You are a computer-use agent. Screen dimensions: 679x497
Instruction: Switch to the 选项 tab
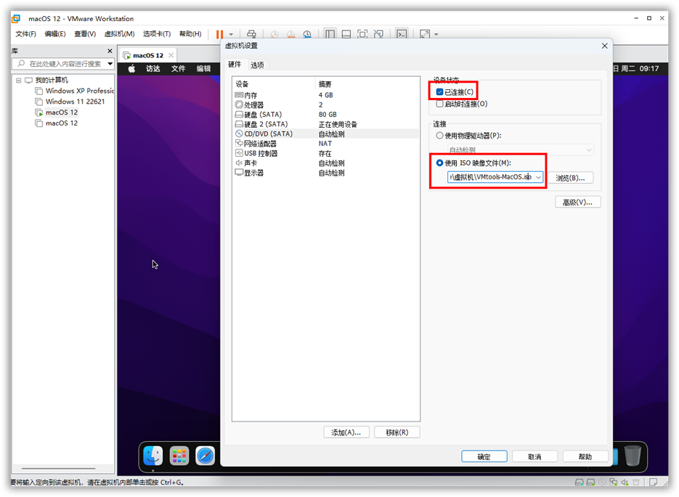(x=257, y=65)
